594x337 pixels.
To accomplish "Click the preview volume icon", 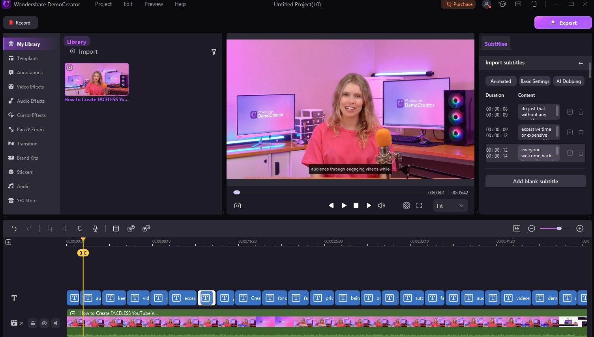I will pyautogui.click(x=381, y=205).
